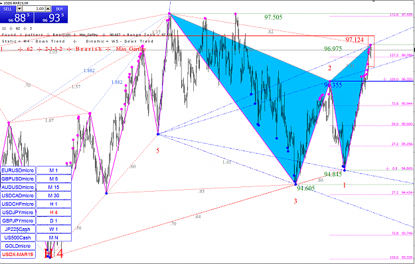Click the 50.0 Fibonacci level label
Screen dimensions: 415x264
[402, 124]
